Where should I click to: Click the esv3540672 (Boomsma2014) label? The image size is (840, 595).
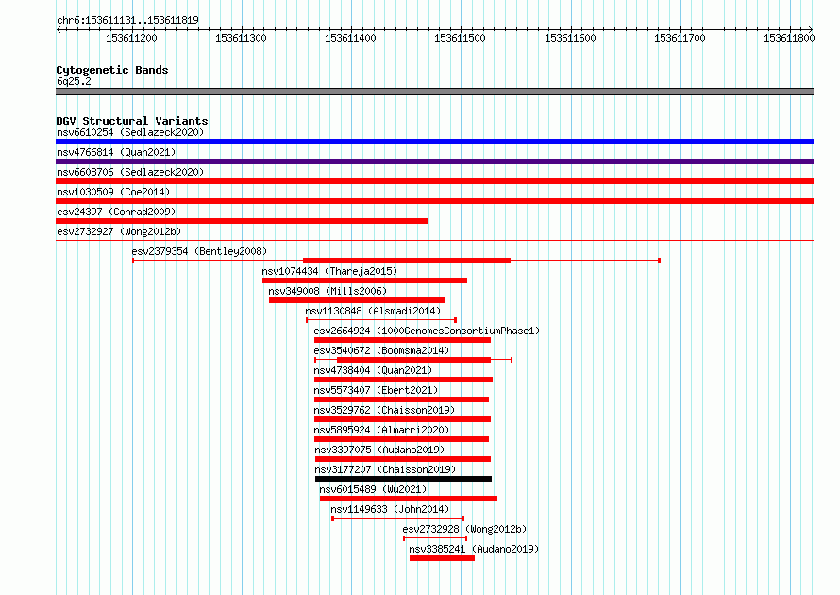click(381, 350)
